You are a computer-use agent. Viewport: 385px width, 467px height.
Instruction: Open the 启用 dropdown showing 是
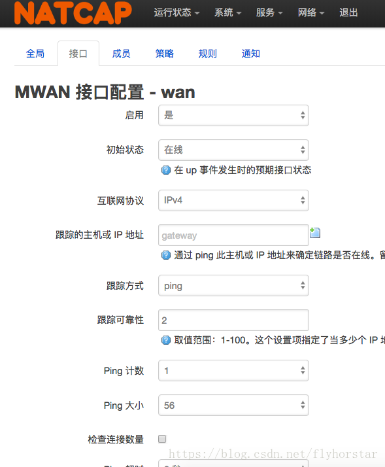(x=233, y=115)
